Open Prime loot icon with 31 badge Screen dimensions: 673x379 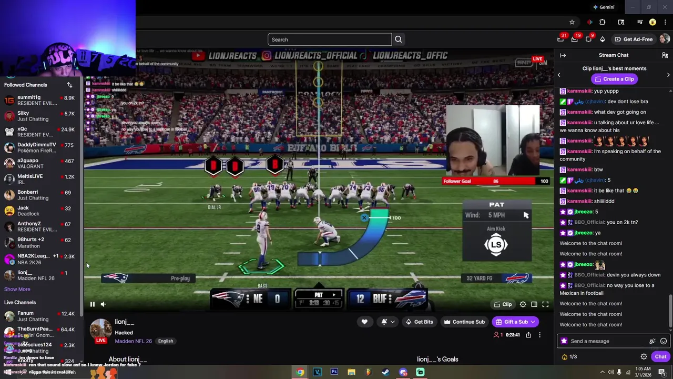pyautogui.click(x=561, y=39)
